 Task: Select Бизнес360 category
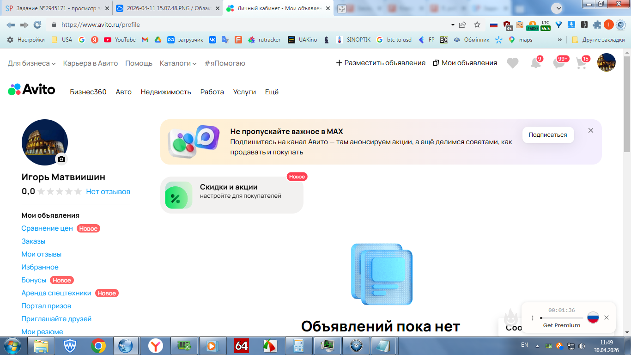point(88,92)
